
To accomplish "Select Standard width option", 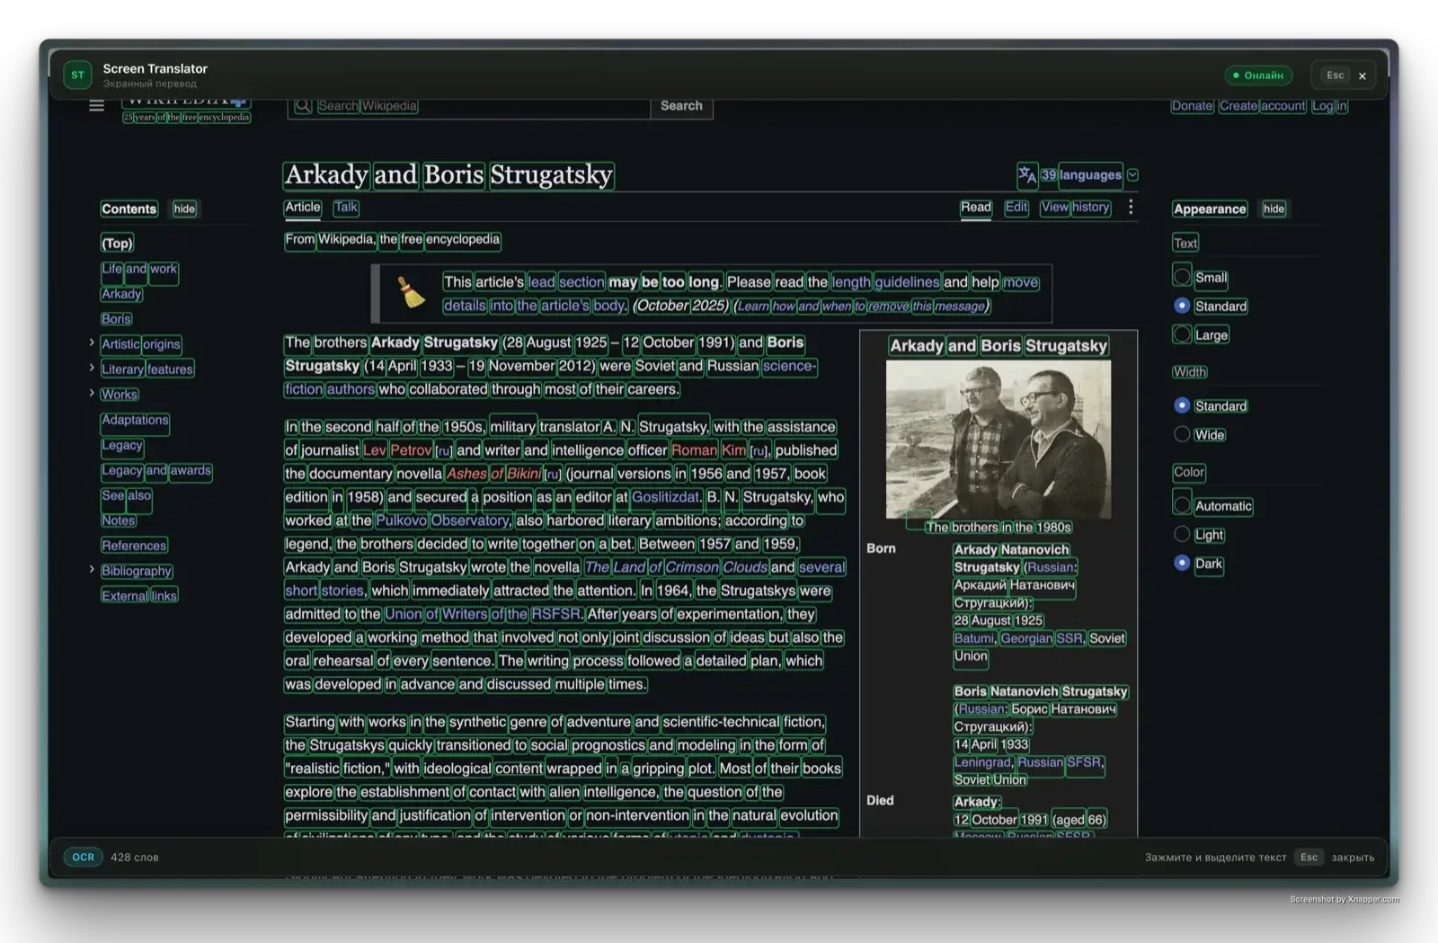I will (x=1182, y=405).
